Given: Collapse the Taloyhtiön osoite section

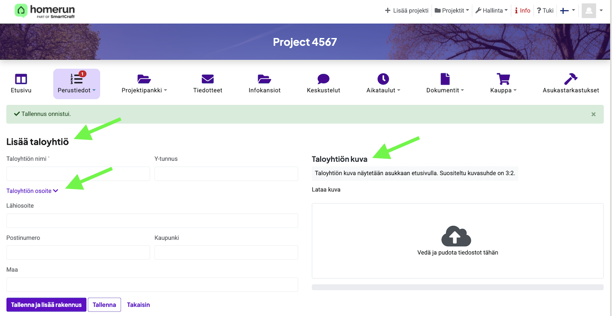Looking at the screenshot, I should coord(32,191).
